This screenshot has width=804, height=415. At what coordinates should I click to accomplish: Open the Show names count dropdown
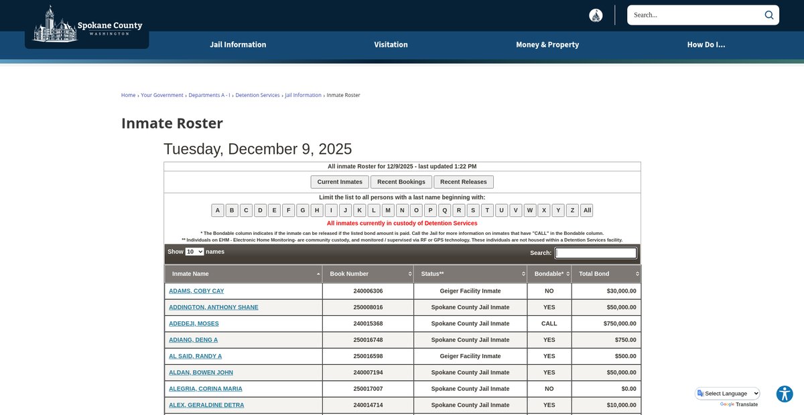click(194, 252)
